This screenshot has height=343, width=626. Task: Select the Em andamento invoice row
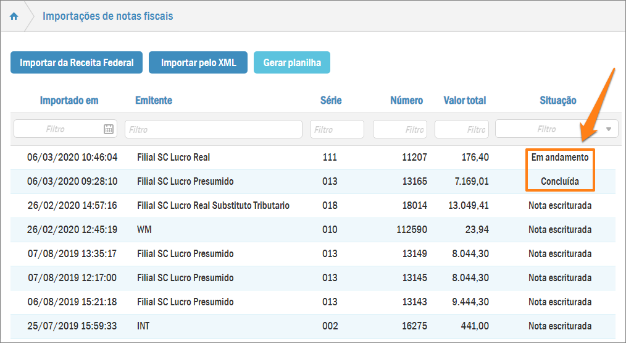click(309, 158)
